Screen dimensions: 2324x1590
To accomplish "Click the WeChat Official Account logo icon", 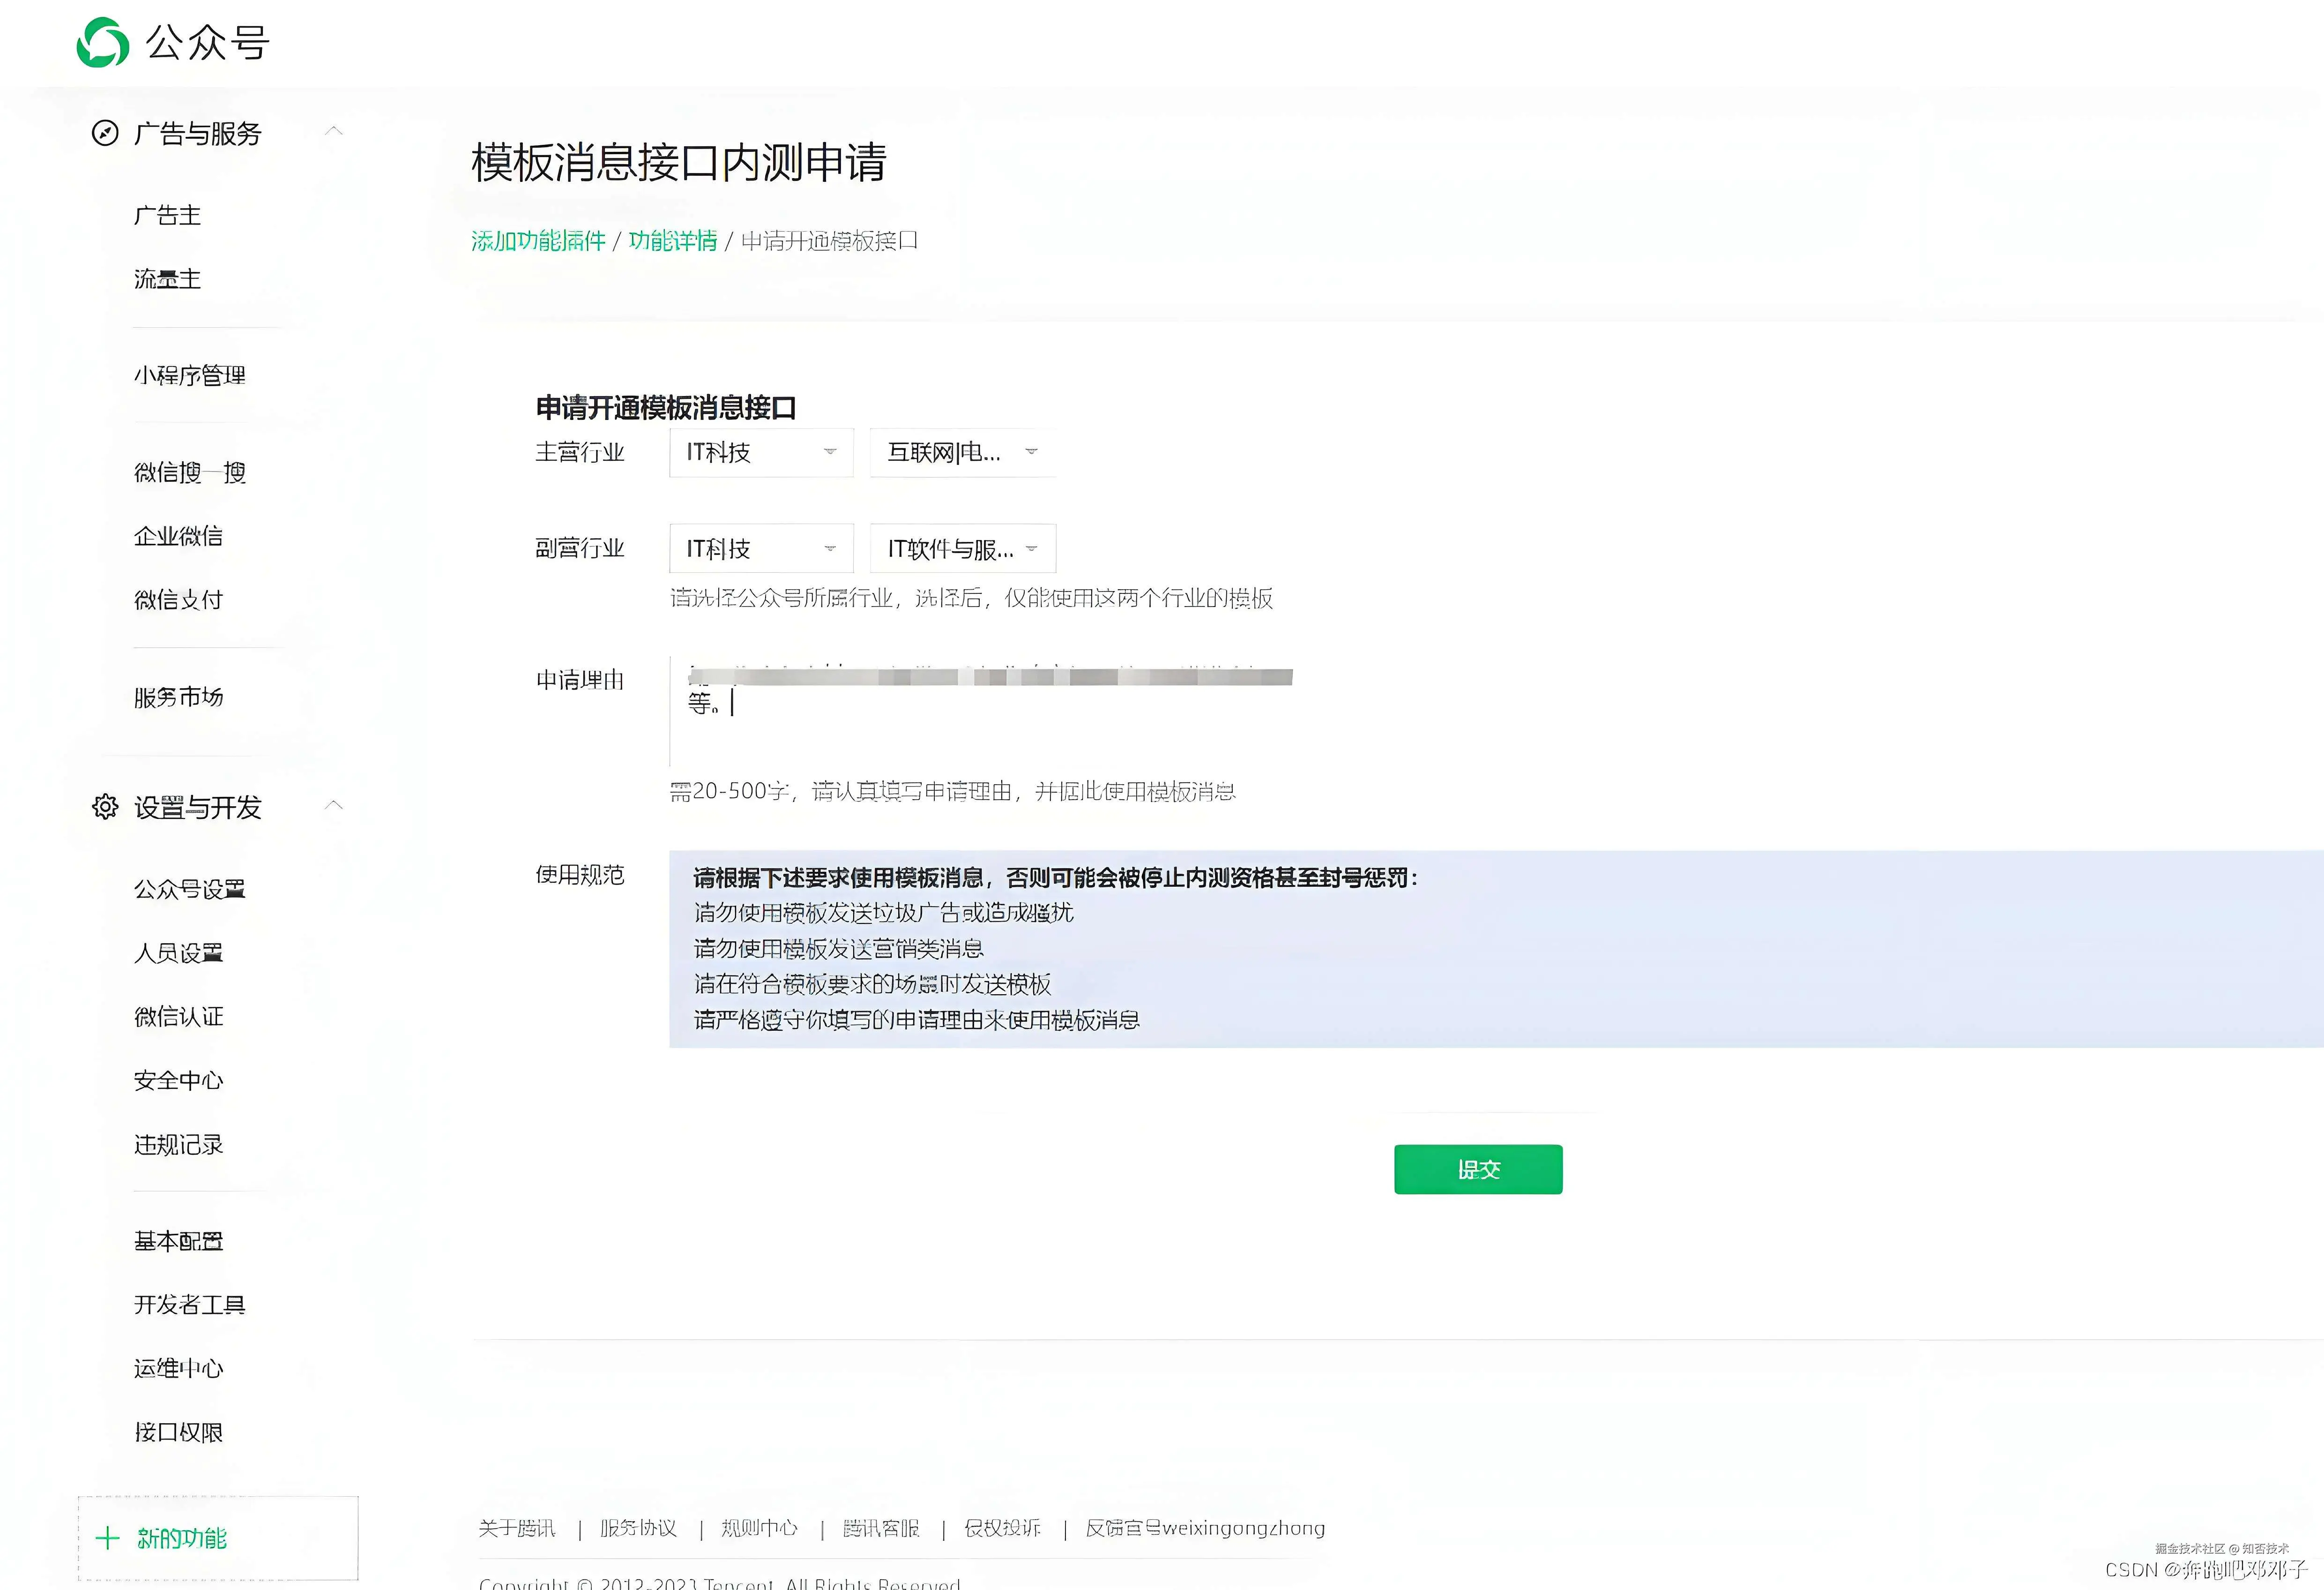I will pyautogui.click(x=103, y=43).
